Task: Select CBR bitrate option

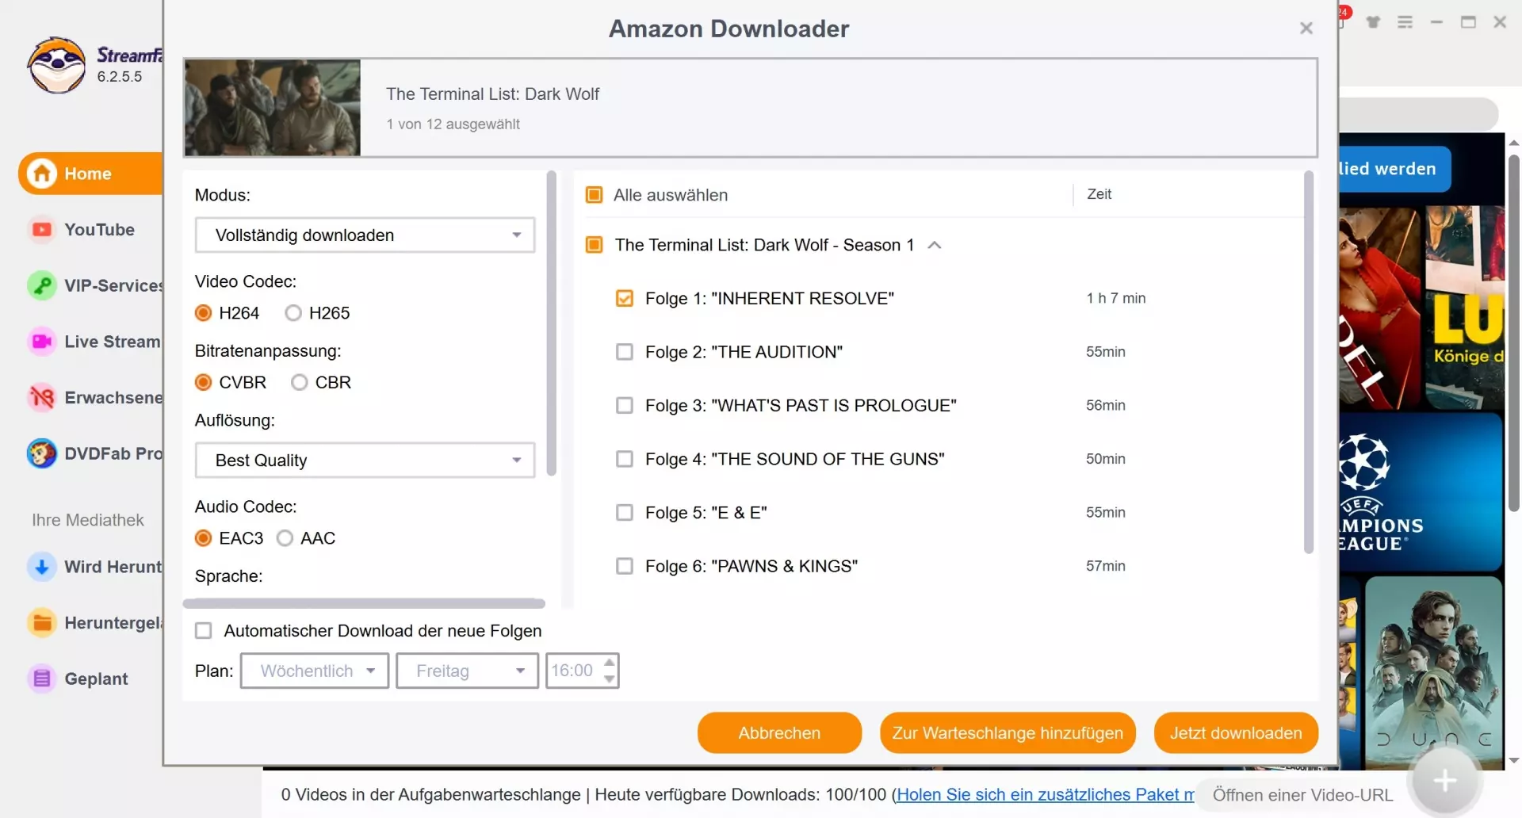Action: click(x=299, y=382)
